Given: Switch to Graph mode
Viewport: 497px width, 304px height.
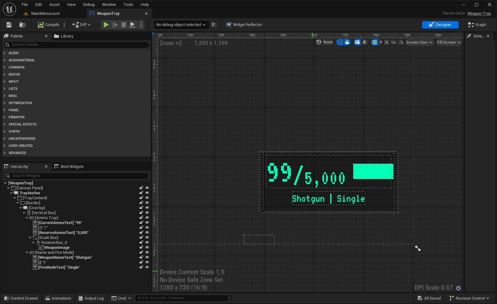Looking at the screenshot, I should click(477, 25).
